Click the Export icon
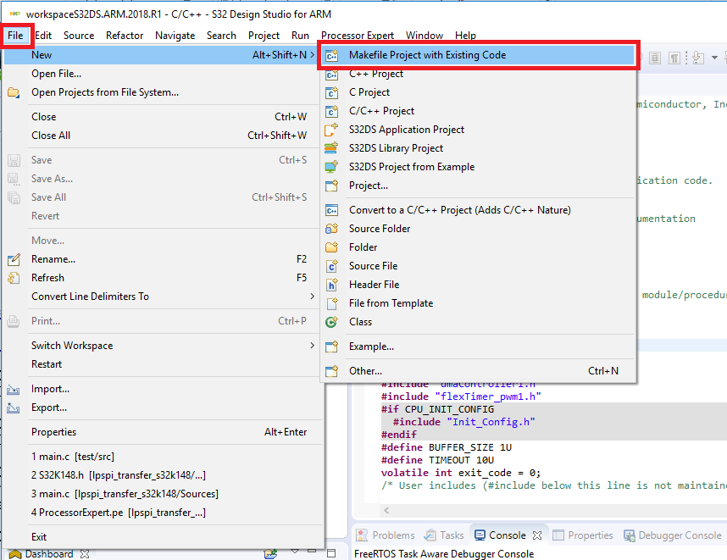Viewport: 727px width, 560px height. tap(14, 408)
